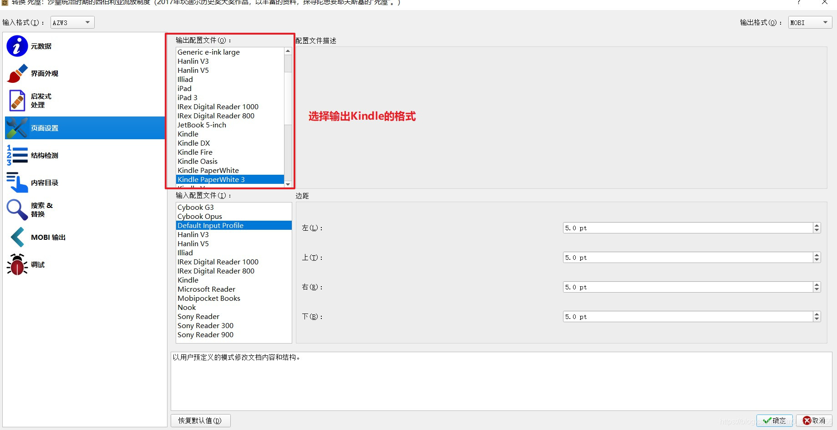Image resolution: width=837 pixels, height=430 pixels.
Task: Open the Debug bug icon
Action: tap(17, 264)
